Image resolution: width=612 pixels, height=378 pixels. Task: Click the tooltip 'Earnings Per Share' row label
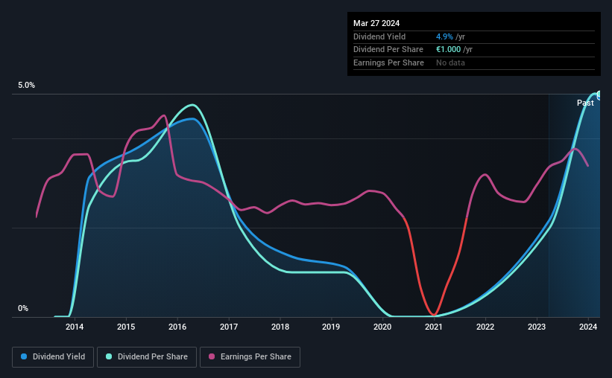coord(388,63)
